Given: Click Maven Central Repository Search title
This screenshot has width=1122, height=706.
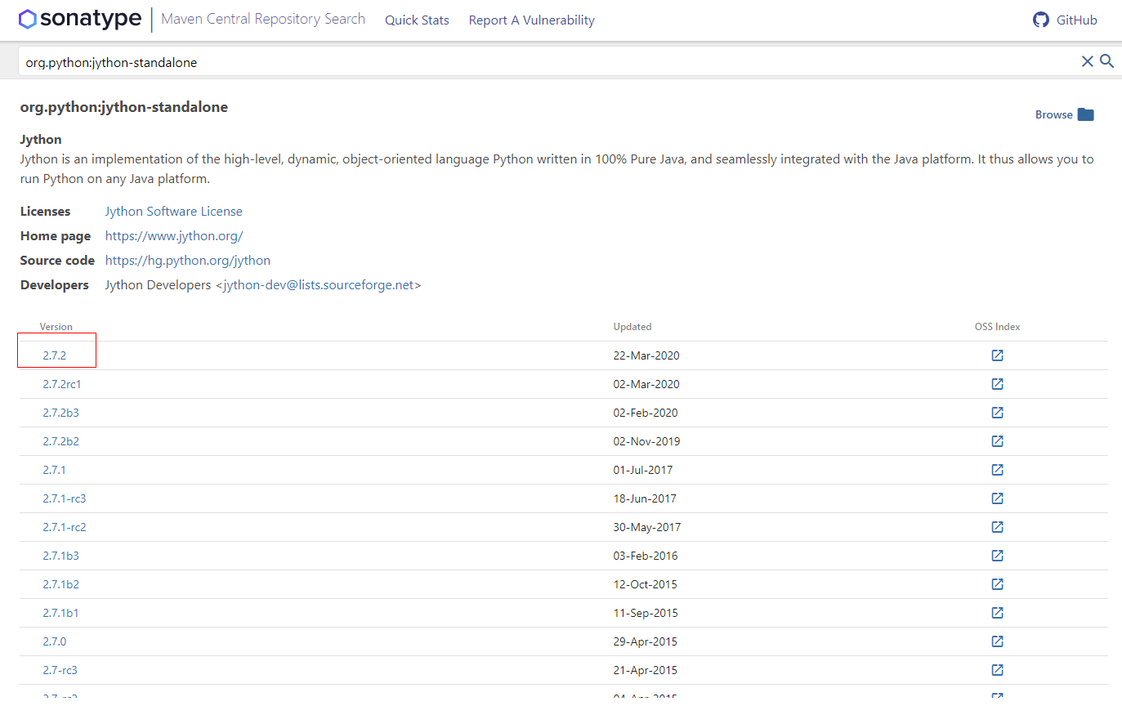Looking at the screenshot, I should [263, 19].
